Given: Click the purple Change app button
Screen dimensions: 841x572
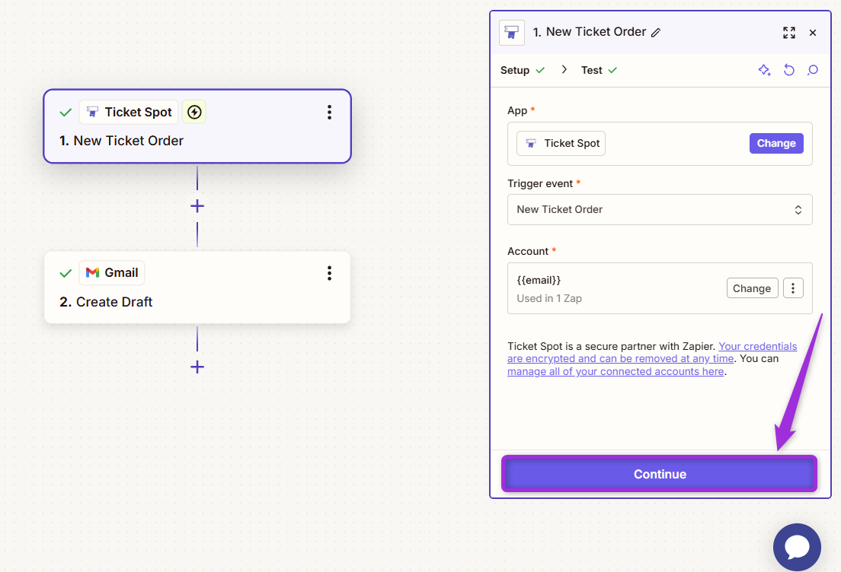Looking at the screenshot, I should [x=776, y=143].
